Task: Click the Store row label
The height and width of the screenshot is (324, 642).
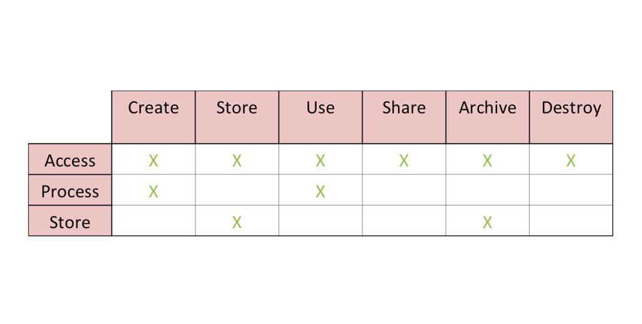Action: click(x=70, y=221)
